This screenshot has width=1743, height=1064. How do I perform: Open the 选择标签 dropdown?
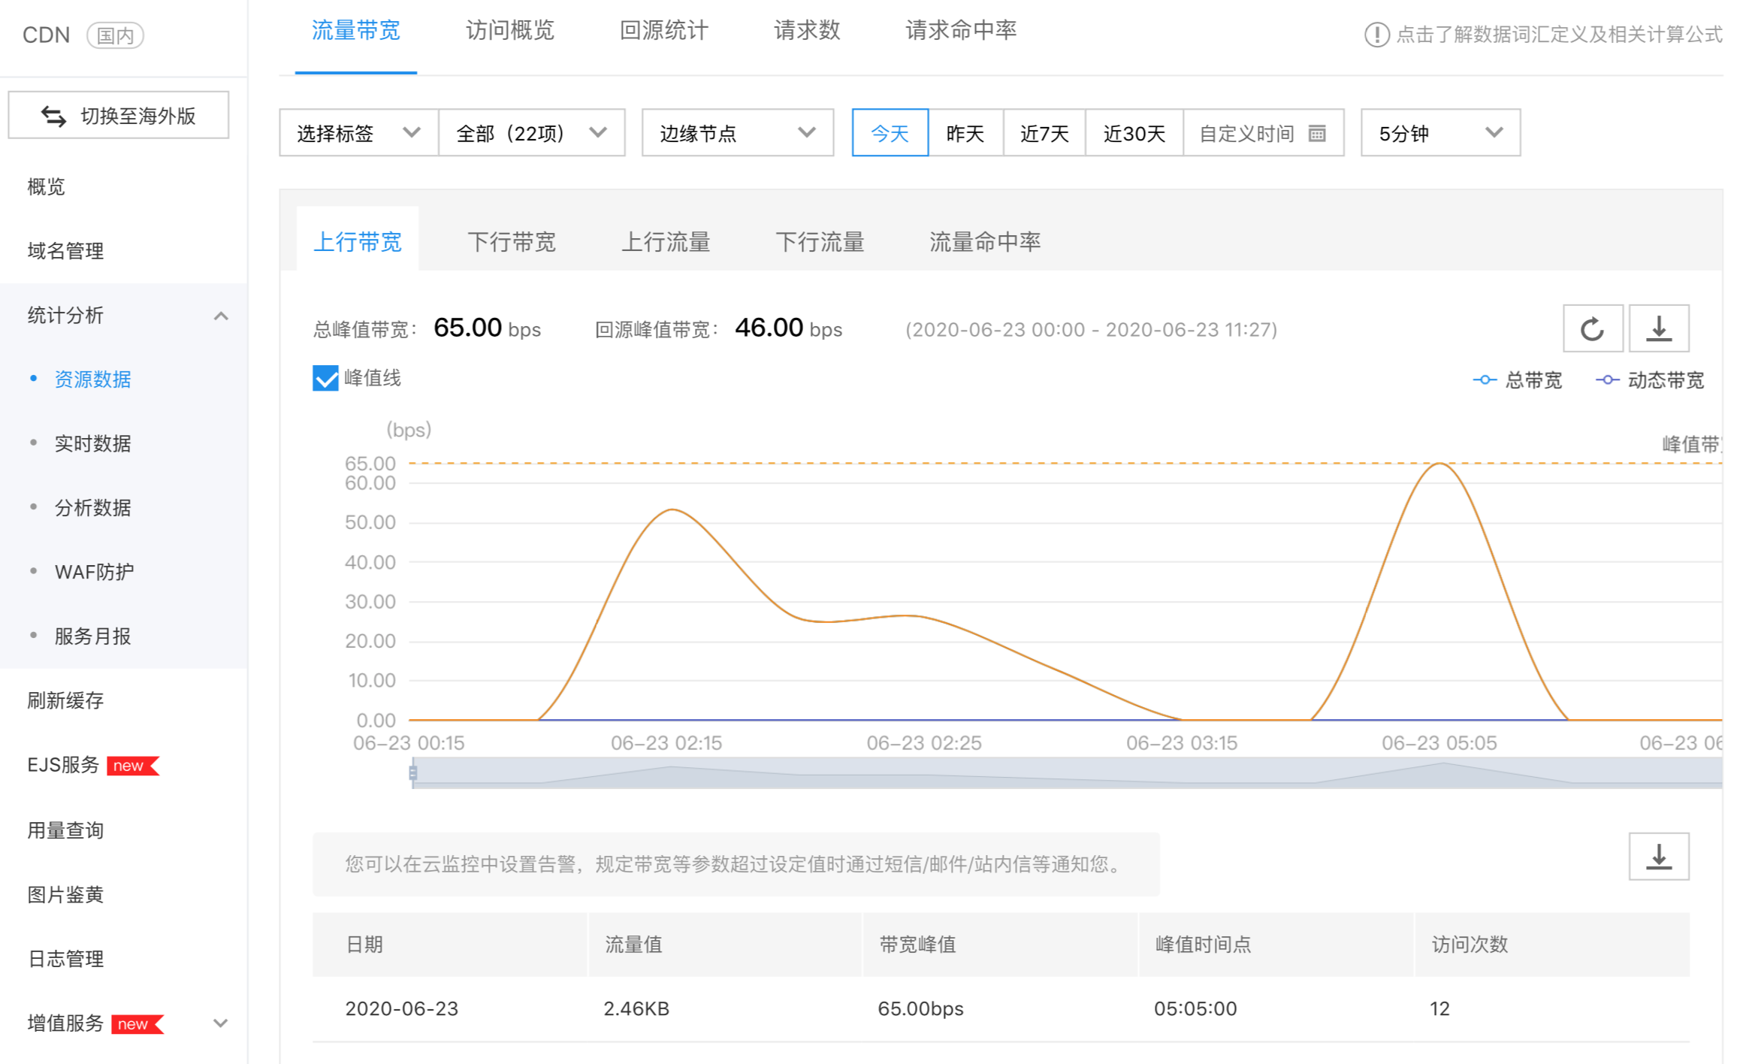pyautogui.click(x=358, y=133)
